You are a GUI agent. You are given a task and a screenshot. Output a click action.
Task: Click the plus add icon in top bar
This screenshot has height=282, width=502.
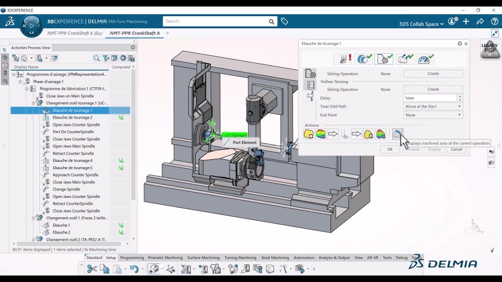coord(466,21)
